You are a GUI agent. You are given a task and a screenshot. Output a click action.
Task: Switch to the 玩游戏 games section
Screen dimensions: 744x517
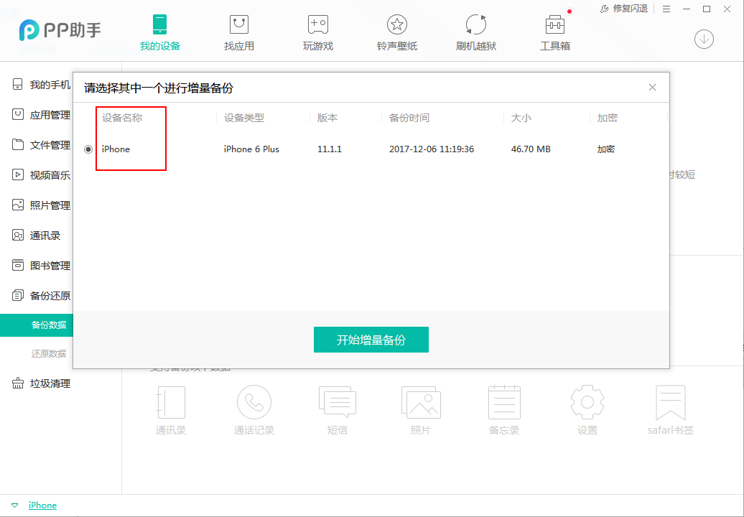[317, 32]
